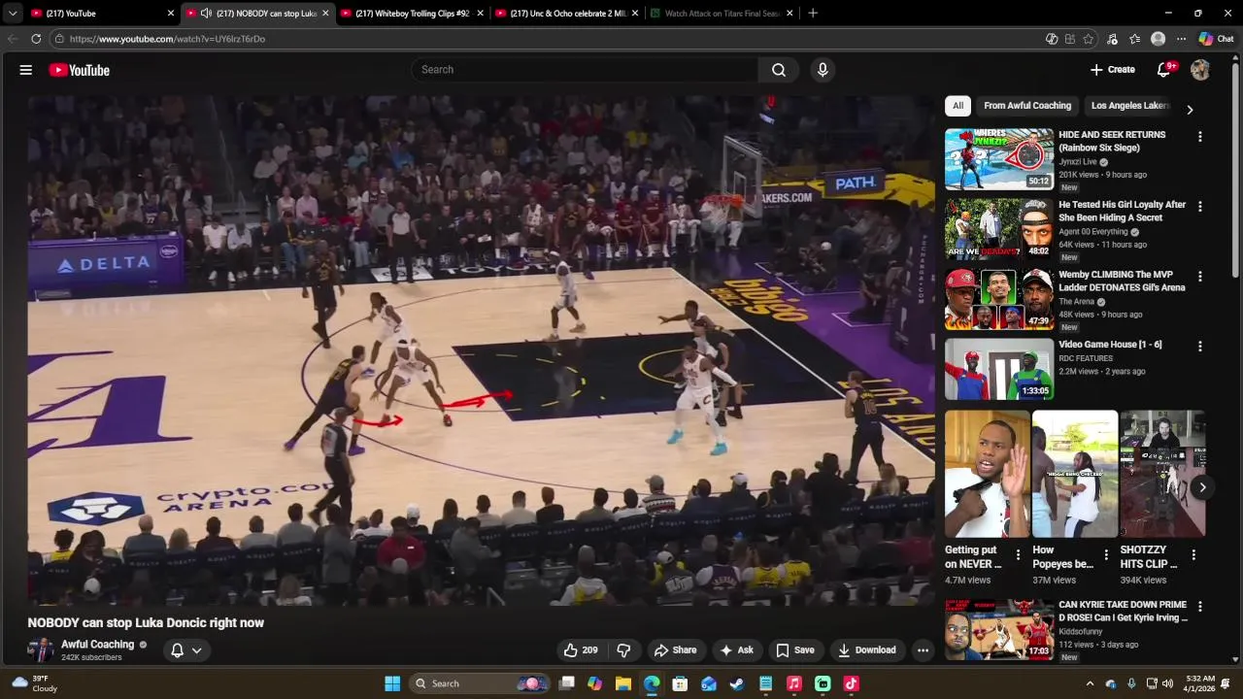This screenshot has height=699, width=1243.
Task: Open options for Wemby CLIMBING video
Action: 1199,277
